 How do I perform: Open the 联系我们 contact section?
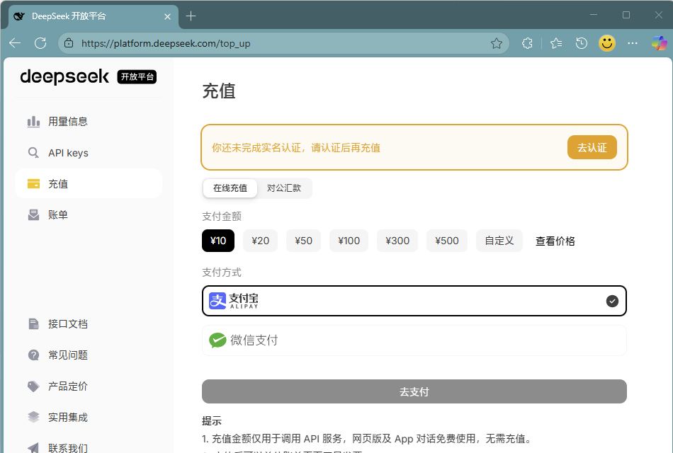69,447
